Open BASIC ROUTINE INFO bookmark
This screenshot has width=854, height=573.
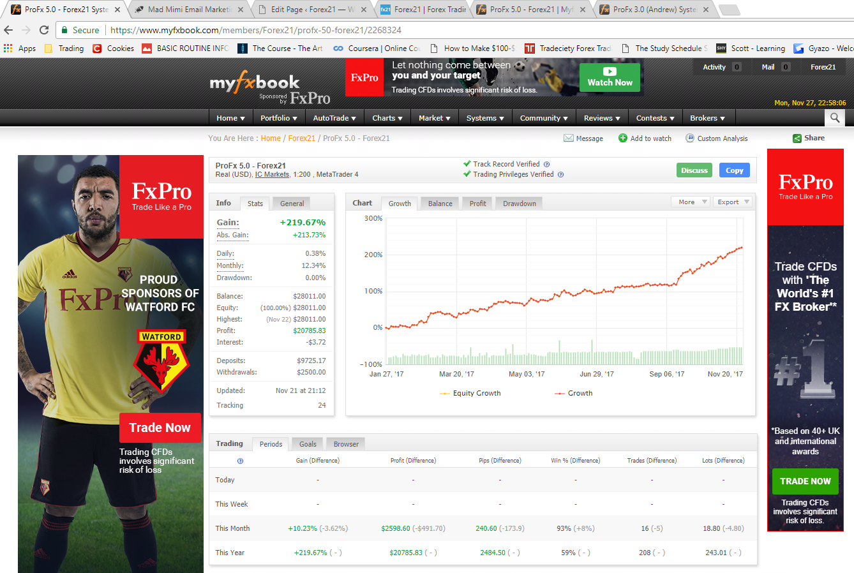185,48
